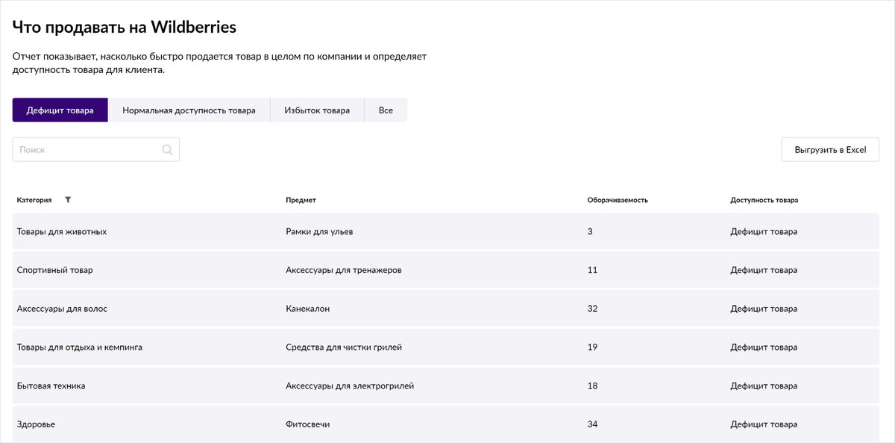895x443 pixels.
Task: Click turnover value 3 in Рамки для ульев row
Action: pos(590,232)
